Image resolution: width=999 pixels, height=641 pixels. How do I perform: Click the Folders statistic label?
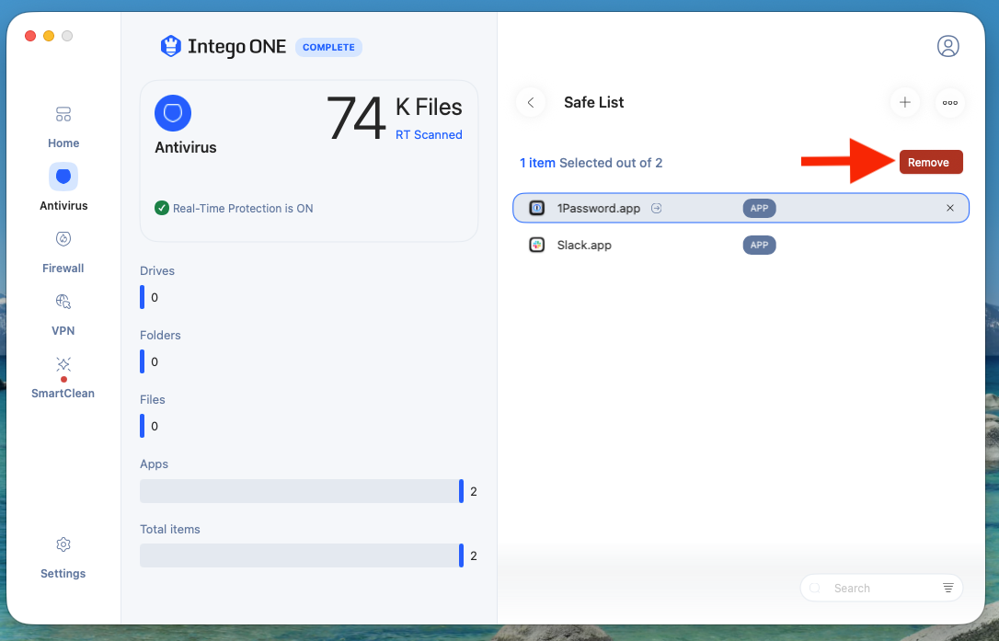pos(160,335)
